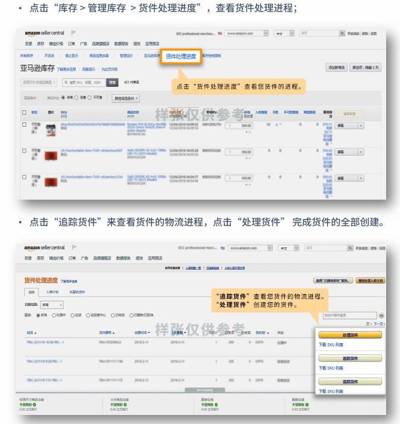The image size is (400, 424).
Task: Select the 在运营中心 radio button
Action: tap(88, 315)
